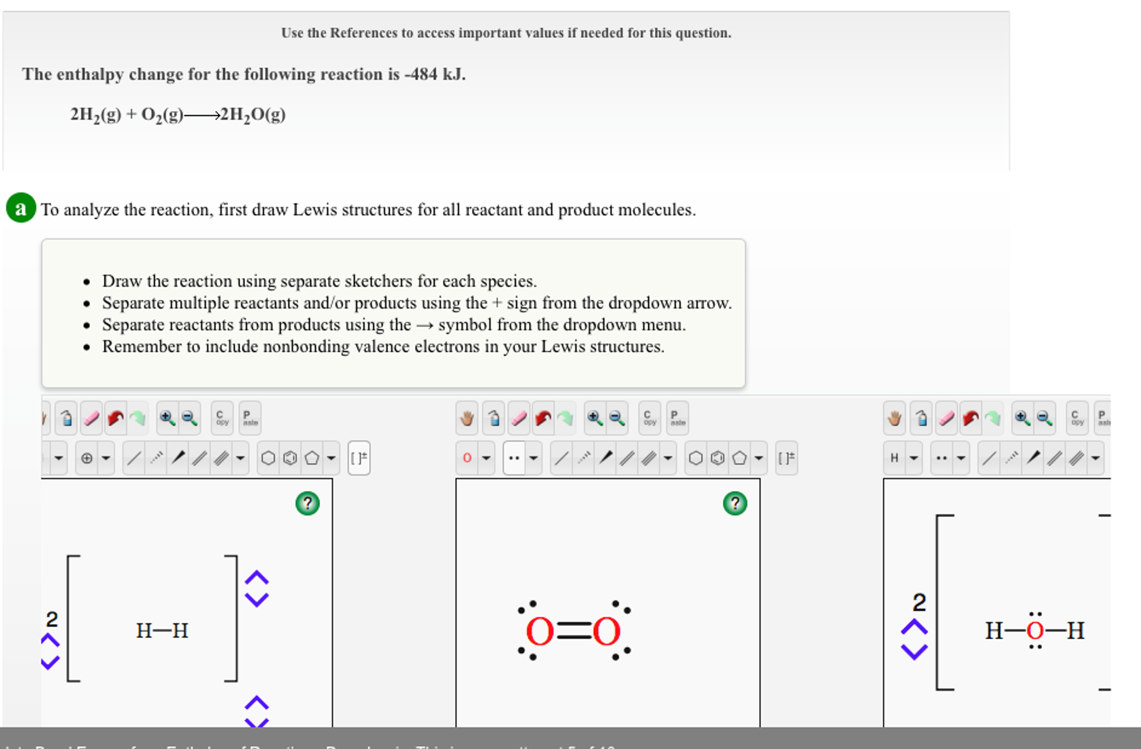Open ring templates dropdown in first sketcher
This screenshot has width=1141, height=749.
[x=331, y=458]
